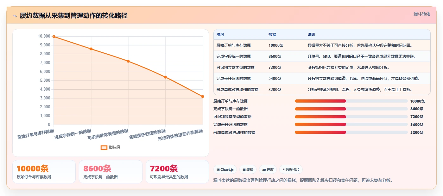Click table cell 形成具体改进动作的数据
The image size is (443, 196).
tap(237, 89)
